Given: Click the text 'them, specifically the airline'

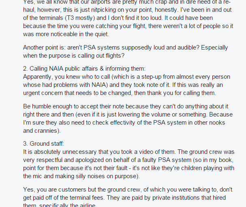Looking at the screenshot, I should [59, 205].
